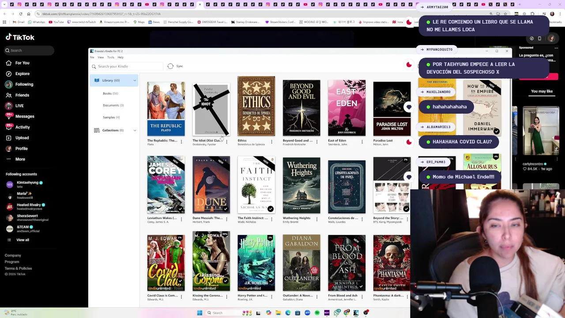Image resolution: width=565 pixels, height=318 pixels.
Task: Open TikTok More menu icon
Action: (x=8, y=159)
